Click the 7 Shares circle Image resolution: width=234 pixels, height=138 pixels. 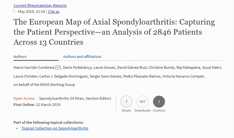(126, 101)
